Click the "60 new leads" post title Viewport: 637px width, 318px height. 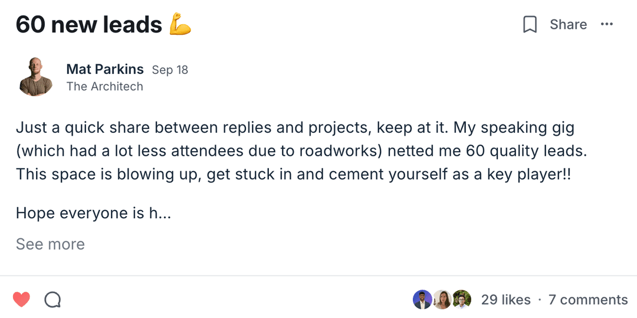(x=89, y=25)
